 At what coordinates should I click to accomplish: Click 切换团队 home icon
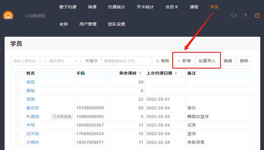tap(27, 16)
